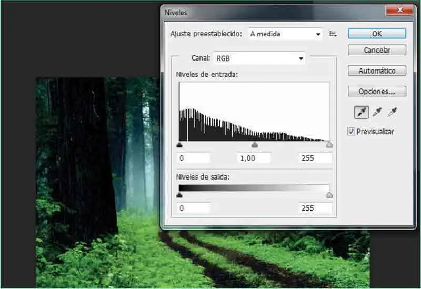Click the histogram in Niveles de entrada

255,112
